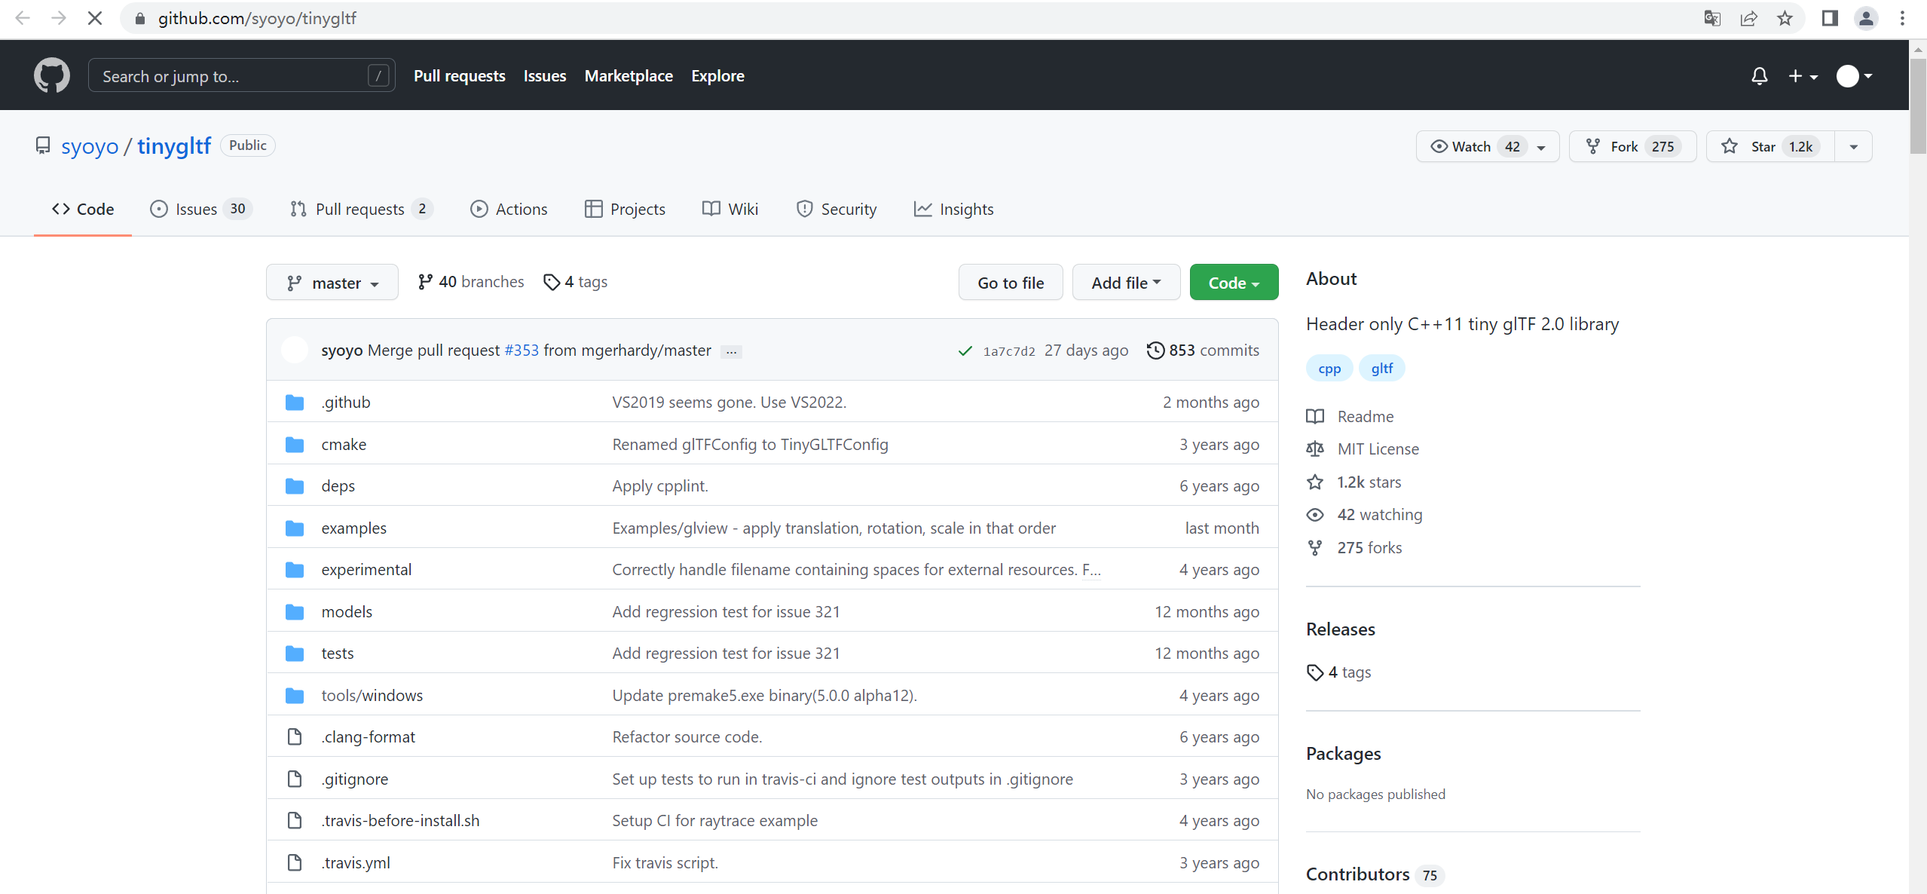Switch to the Issues tab

[197, 209]
